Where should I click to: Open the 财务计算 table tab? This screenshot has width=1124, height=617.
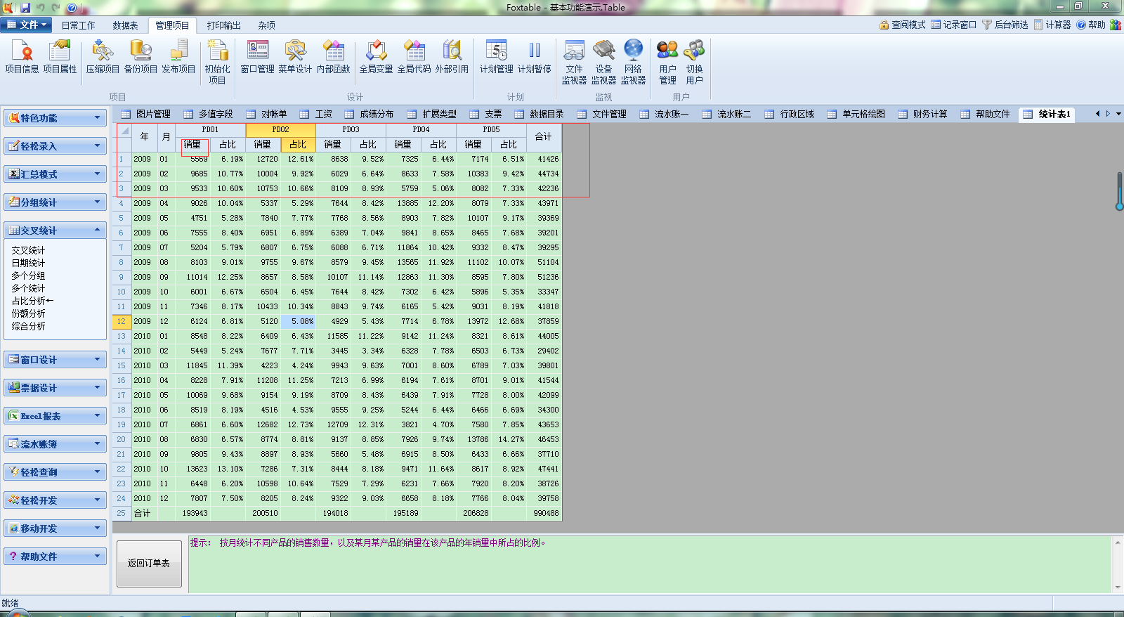922,114
